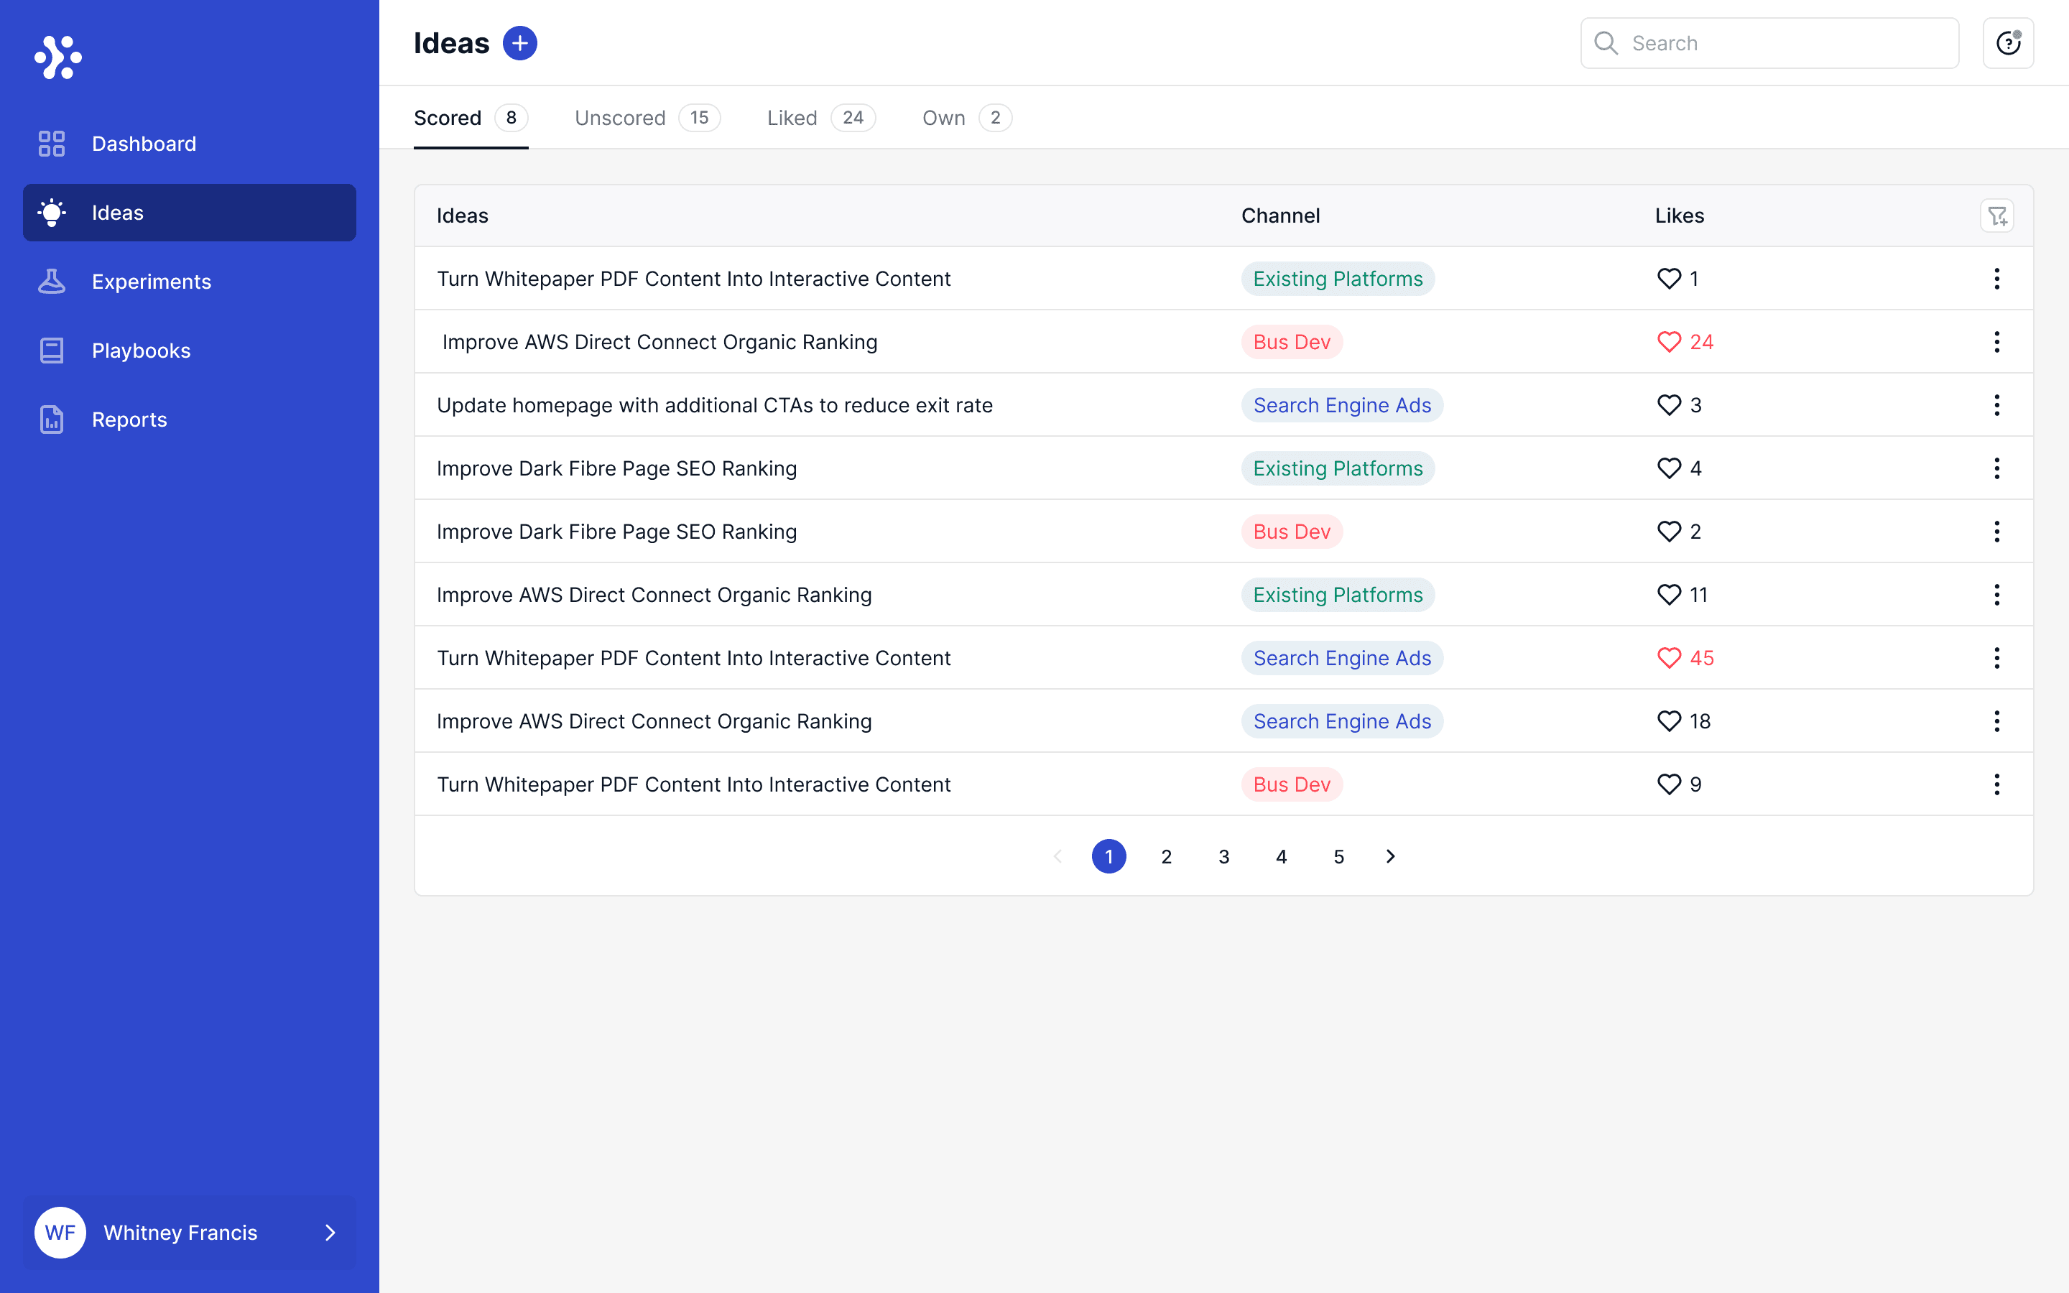Screen dimensions: 2069x1293
Task: Click the Search Engine Ads tag on homepage CTA row
Action: click(1341, 405)
